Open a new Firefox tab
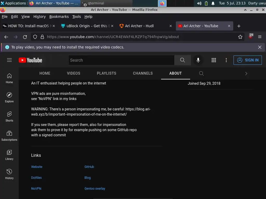Screen dimensions: 266x199 point(239,26)
